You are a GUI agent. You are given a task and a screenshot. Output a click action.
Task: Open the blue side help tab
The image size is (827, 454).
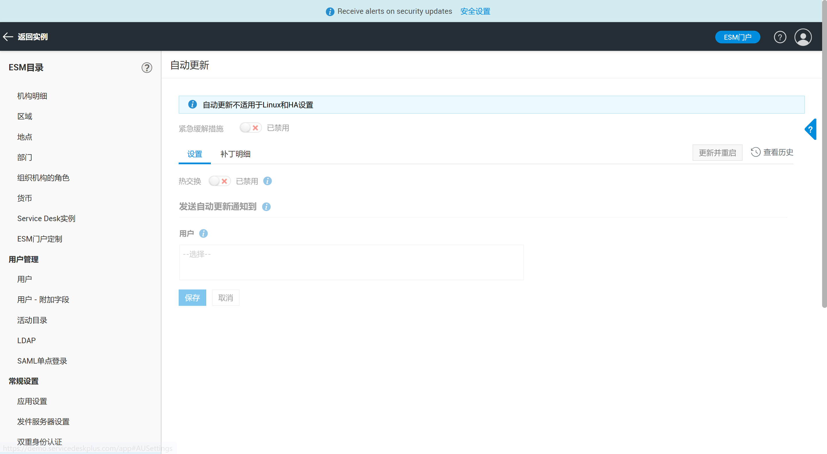(810, 129)
